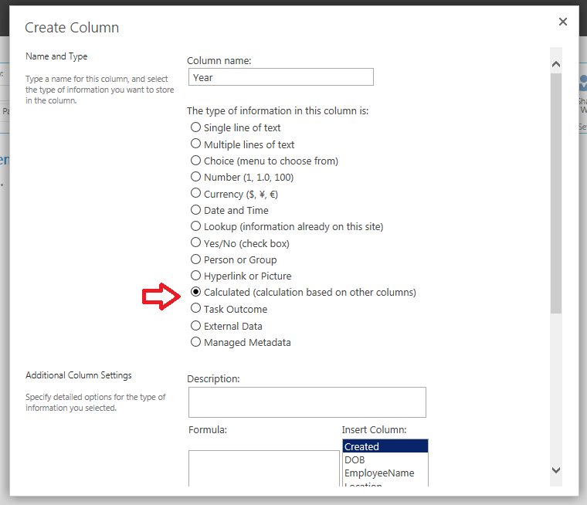The height and width of the screenshot is (505, 587).
Task: Click into the Description text box
Action: pos(307,402)
